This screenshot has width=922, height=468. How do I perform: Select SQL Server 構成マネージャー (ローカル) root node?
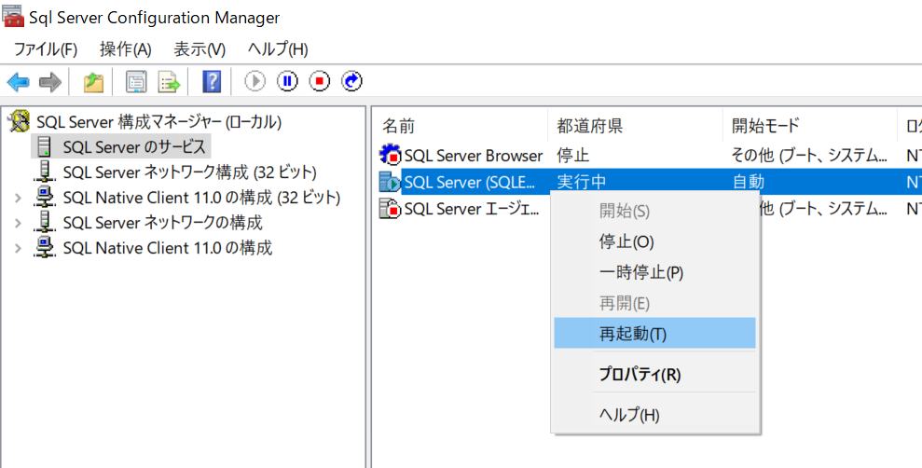click(158, 122)
